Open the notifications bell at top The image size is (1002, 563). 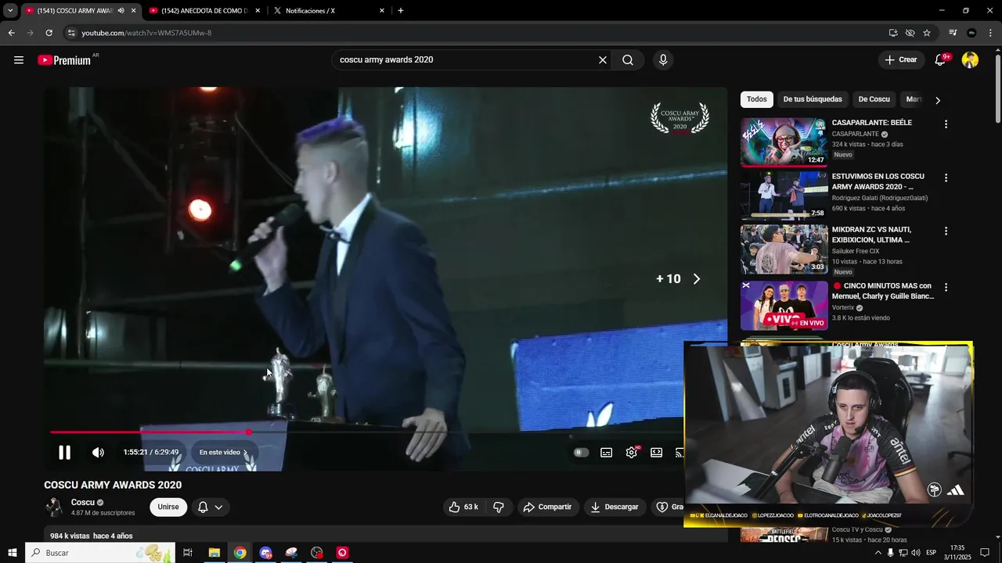tap(941, 59)
